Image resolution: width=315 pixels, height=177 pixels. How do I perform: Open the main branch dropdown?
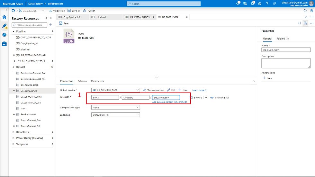coord(32,11)
